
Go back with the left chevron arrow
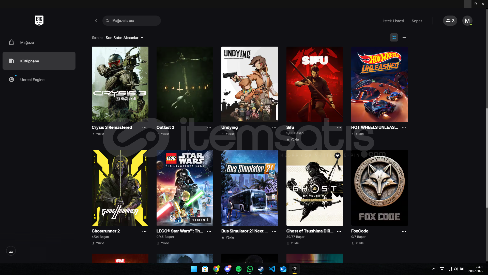click(x=96, y=21)
